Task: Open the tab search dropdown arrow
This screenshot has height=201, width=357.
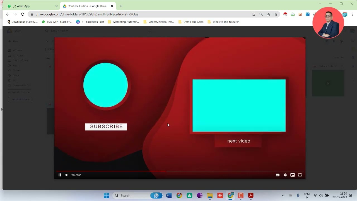Action: click(x=320, y=4)
